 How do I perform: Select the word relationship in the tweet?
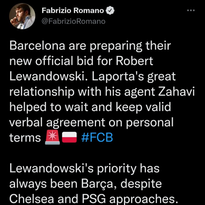[42, 92]
